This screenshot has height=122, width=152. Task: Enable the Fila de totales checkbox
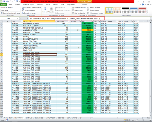[73, 10]
